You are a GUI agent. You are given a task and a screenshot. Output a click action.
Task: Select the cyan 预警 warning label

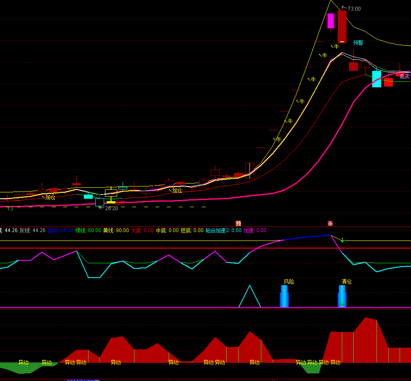[x=358, y=43]
